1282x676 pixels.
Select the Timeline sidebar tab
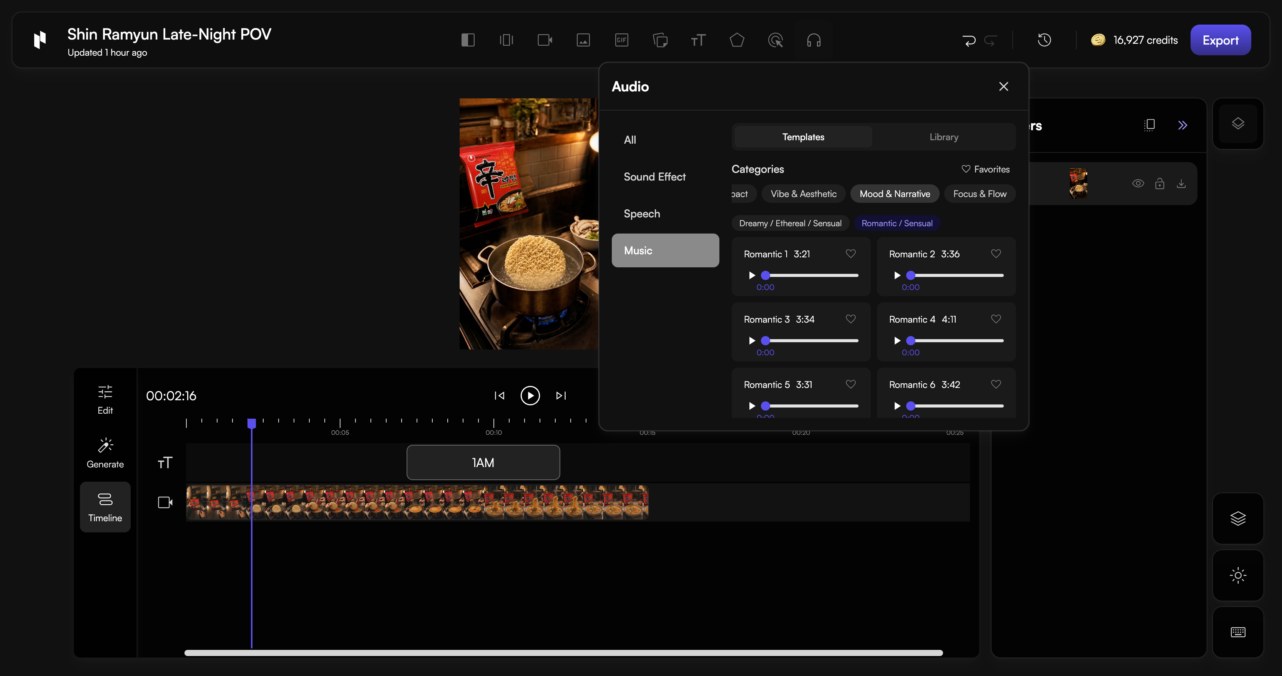click(105, 507)
